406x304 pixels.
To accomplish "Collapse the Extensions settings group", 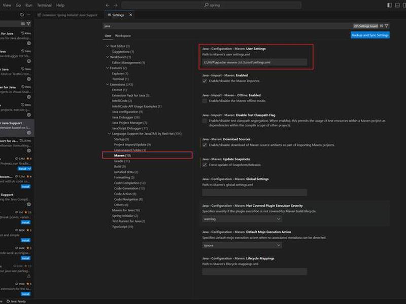I will [108, 85].
